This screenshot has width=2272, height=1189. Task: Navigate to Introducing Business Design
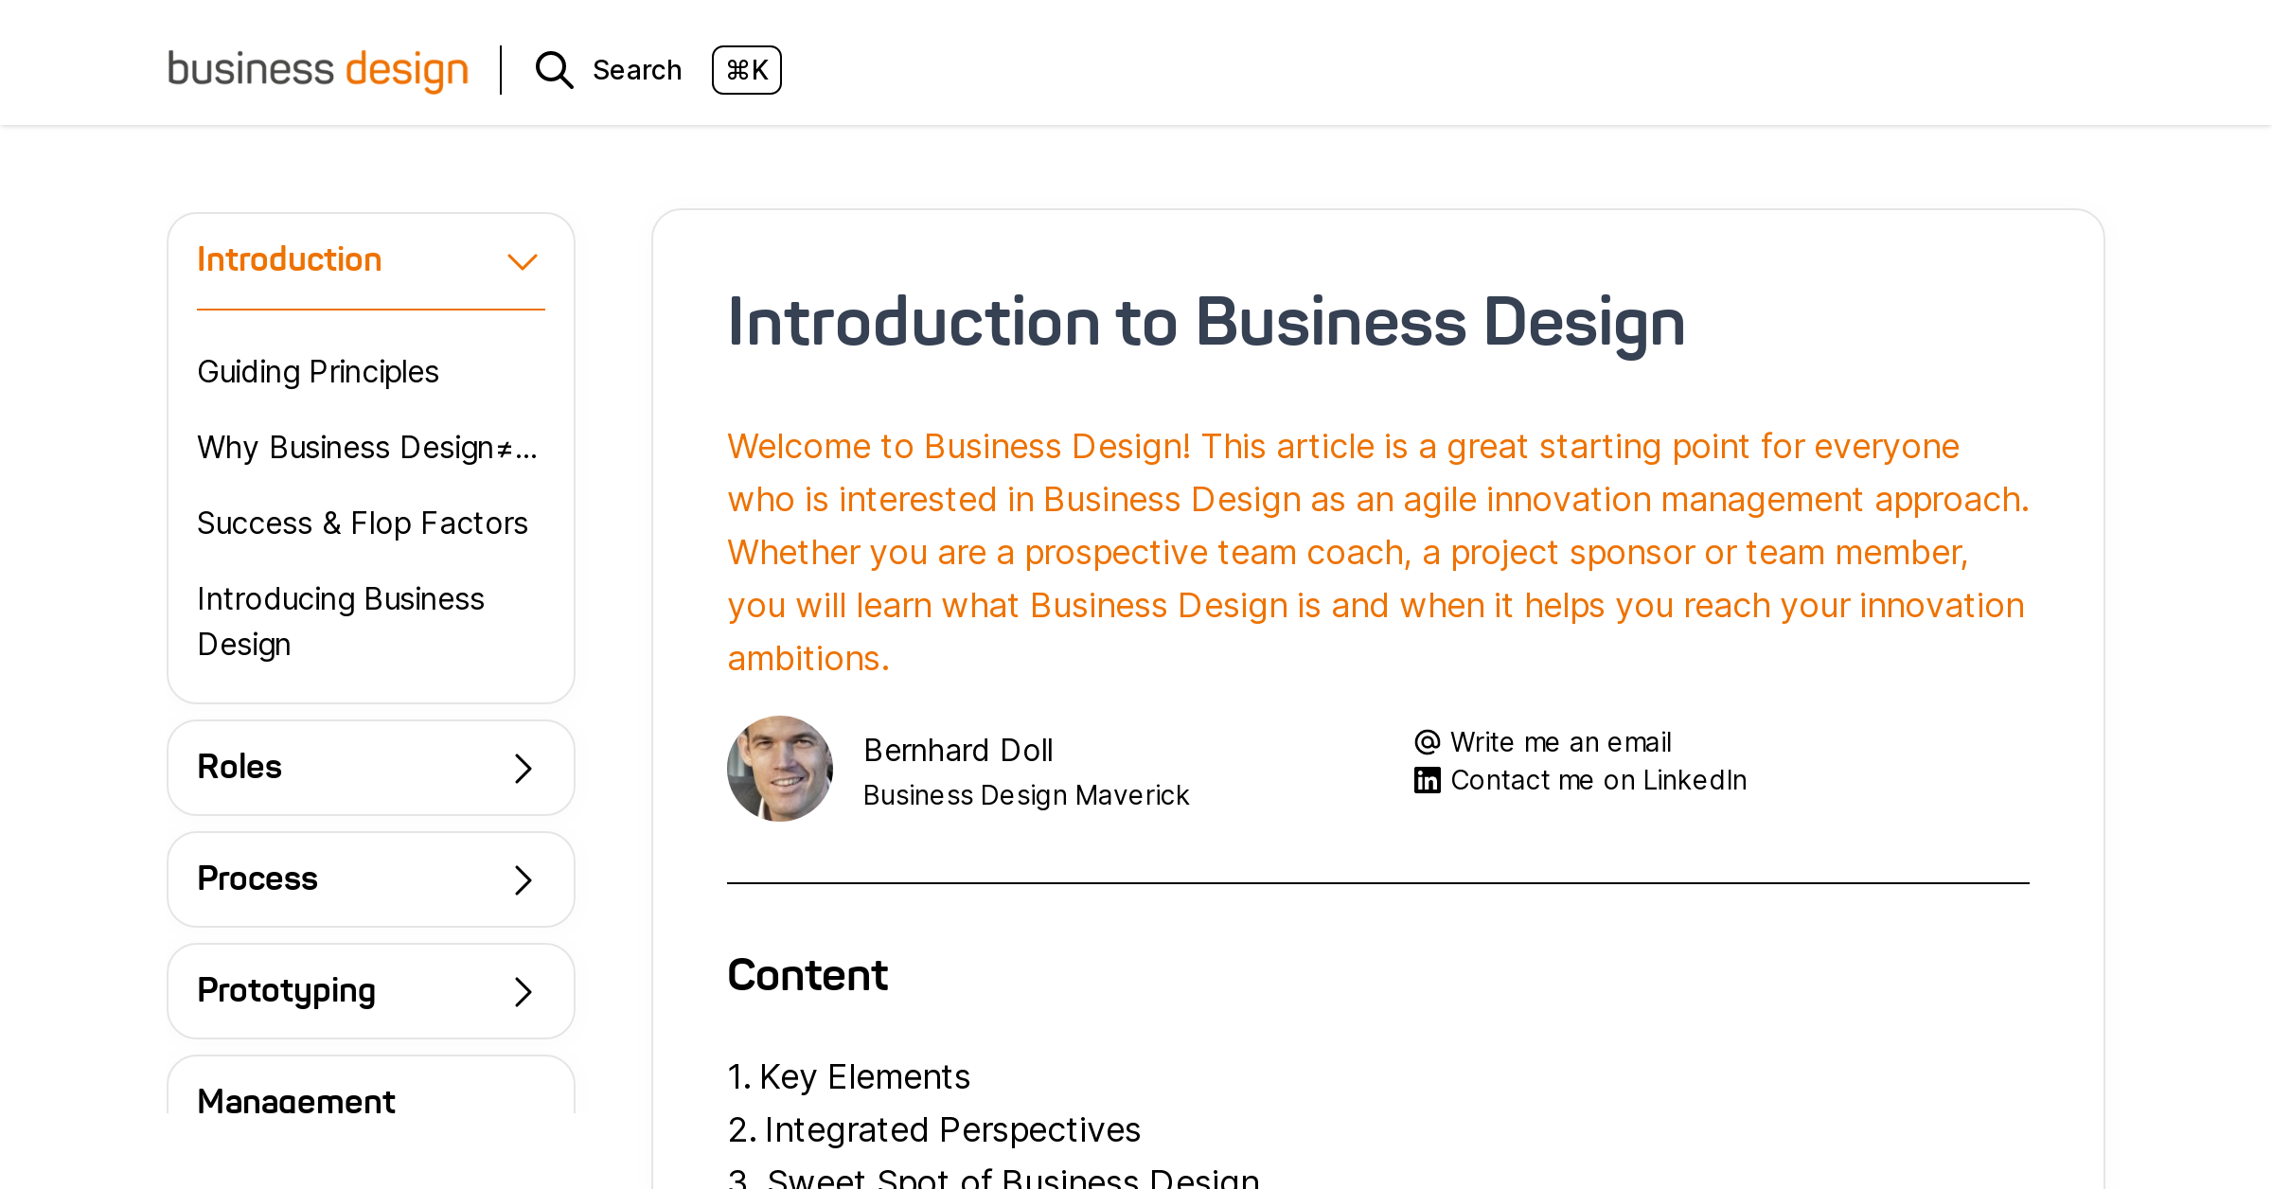pyautogui.click(x=341, y=621)
